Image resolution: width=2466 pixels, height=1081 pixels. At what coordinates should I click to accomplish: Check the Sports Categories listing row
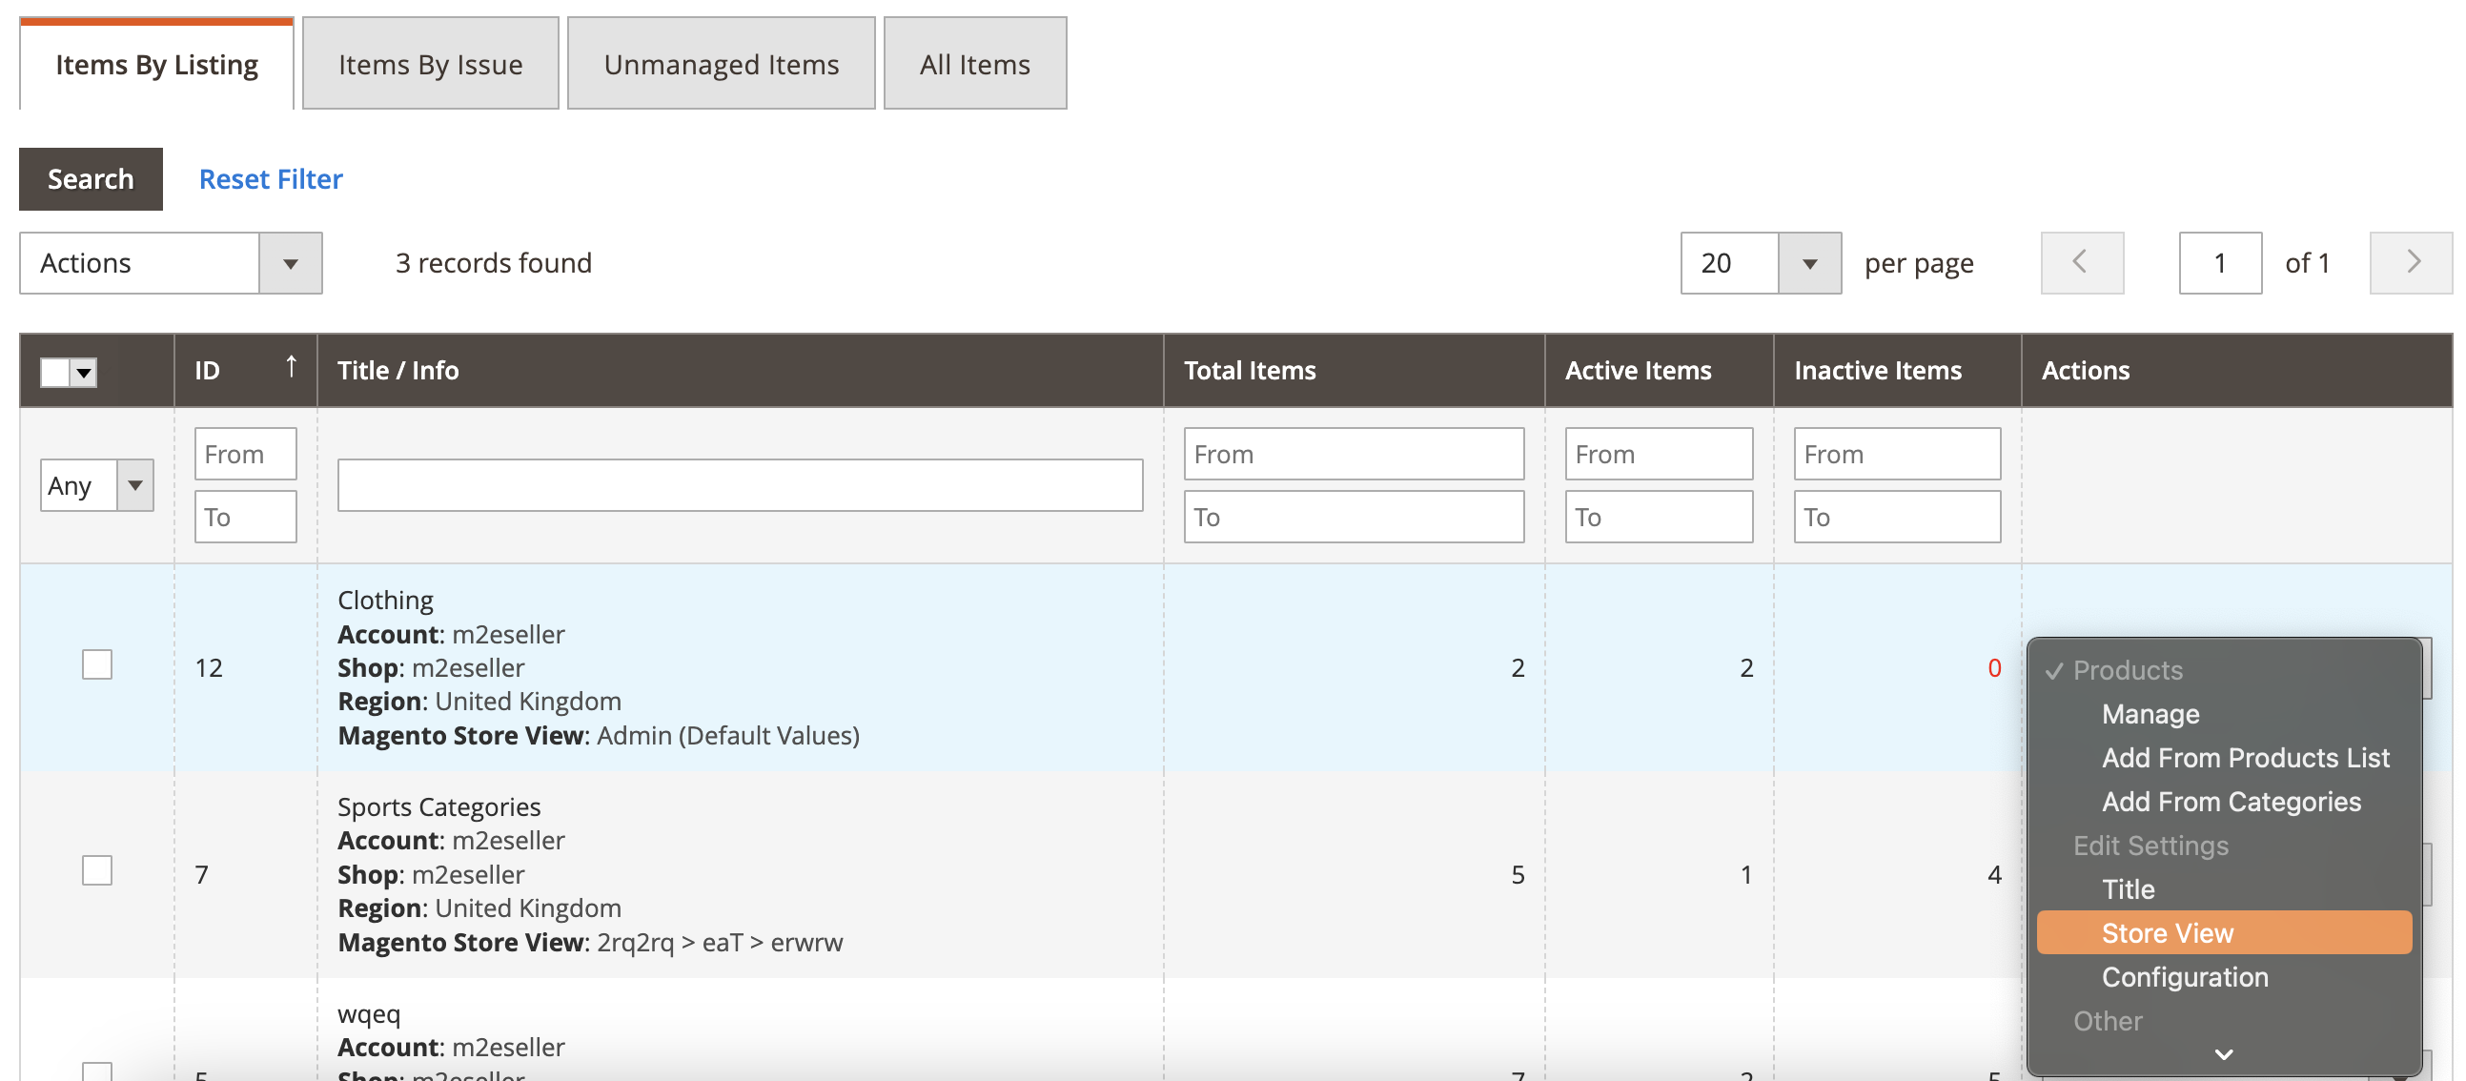pyautogui.click(x=95, y=869)
